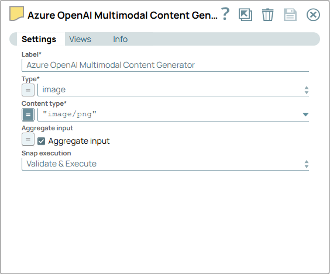Screen dimensions: 330x274
Task: Click the yellow snap note icon
Action: click(16, 13)
